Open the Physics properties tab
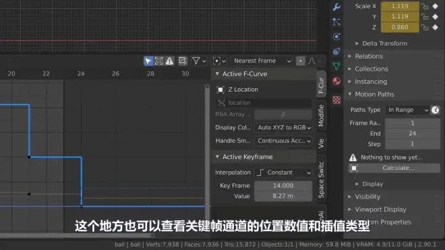The height and width of the screenshot is (250, 445). click(x=336, y=36)
